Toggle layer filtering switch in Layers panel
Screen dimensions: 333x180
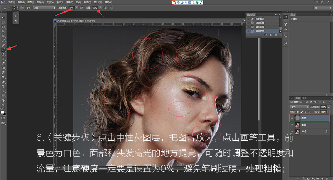click(329, 102)
